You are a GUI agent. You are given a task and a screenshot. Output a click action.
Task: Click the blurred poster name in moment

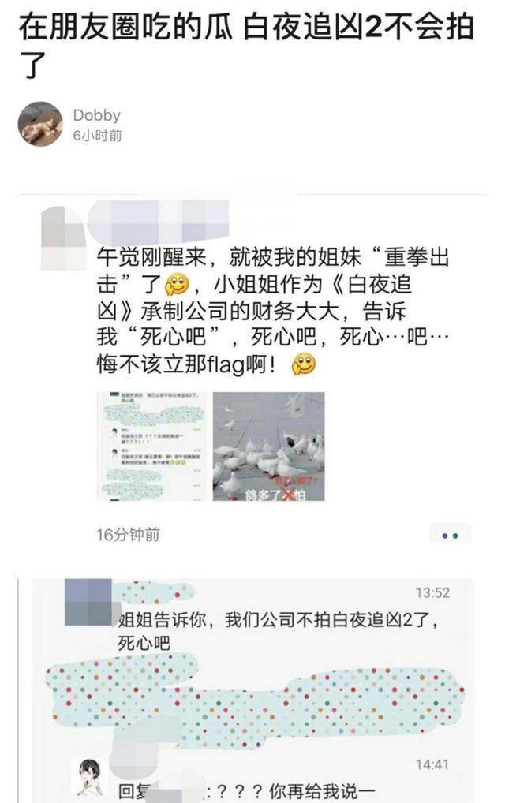click(x=157, y=221)
